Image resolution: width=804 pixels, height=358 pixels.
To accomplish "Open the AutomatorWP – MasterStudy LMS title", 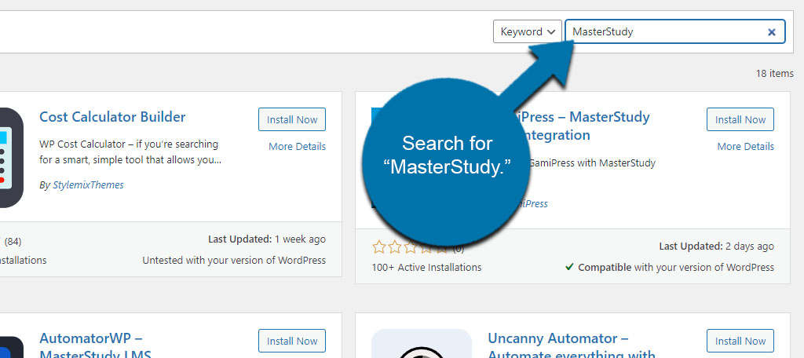I will tap(95, 347).
